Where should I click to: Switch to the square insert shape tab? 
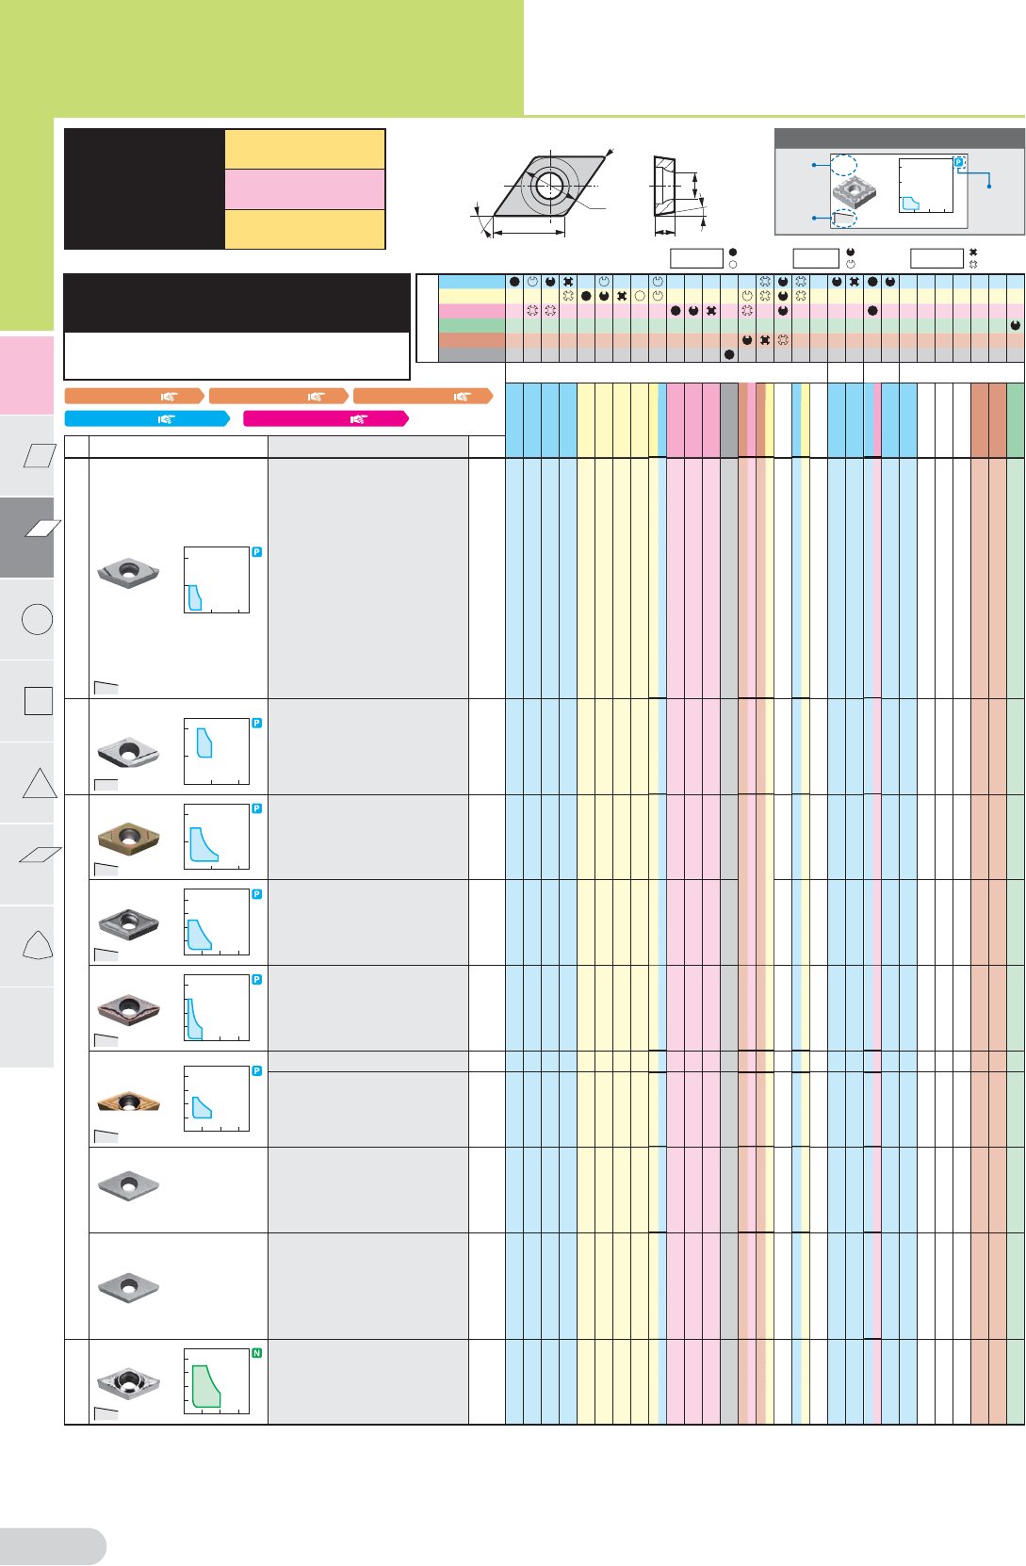(x=26, y=701)
